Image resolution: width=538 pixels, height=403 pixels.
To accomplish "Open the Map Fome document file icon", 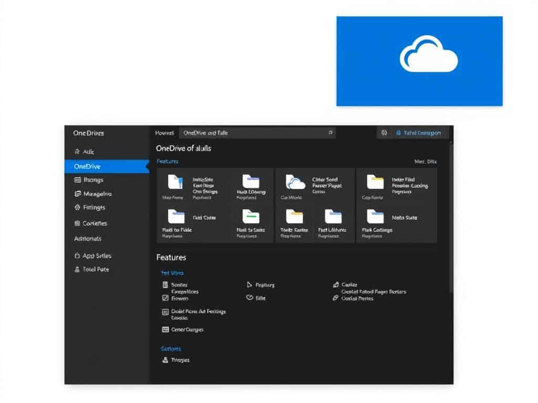I will [175, 182].
